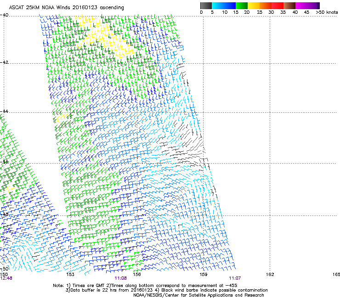Click the 'NOAA/NESDIS/Center for Satellite Applications' credit

pyautogui.click(x=184, y=295)
